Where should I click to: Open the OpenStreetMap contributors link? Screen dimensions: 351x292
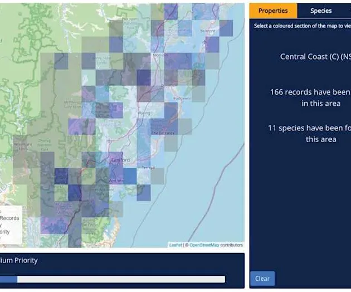click(x=204, y=245)
